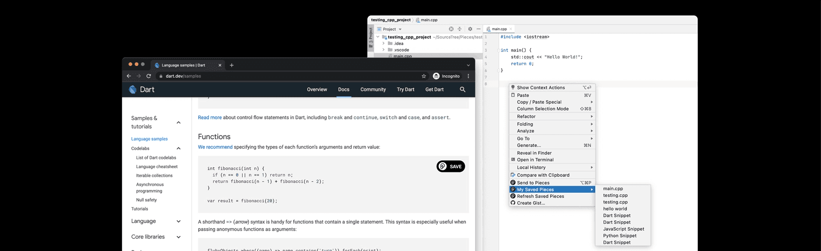Open Community in Dart navigation
821x251 pixels.
(373, 89)
